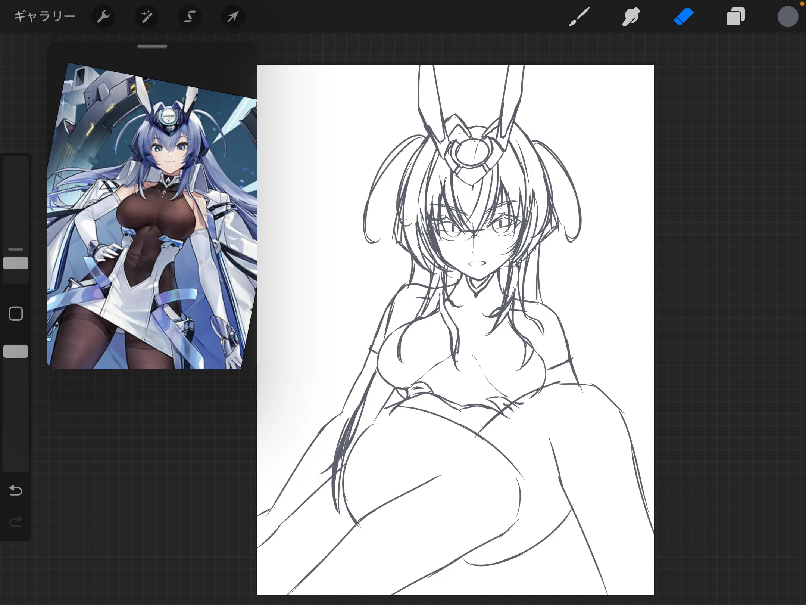Tap the square Modify button in sidebar
This screenshot has height=605, width=806.
click(x=16, y=314)
